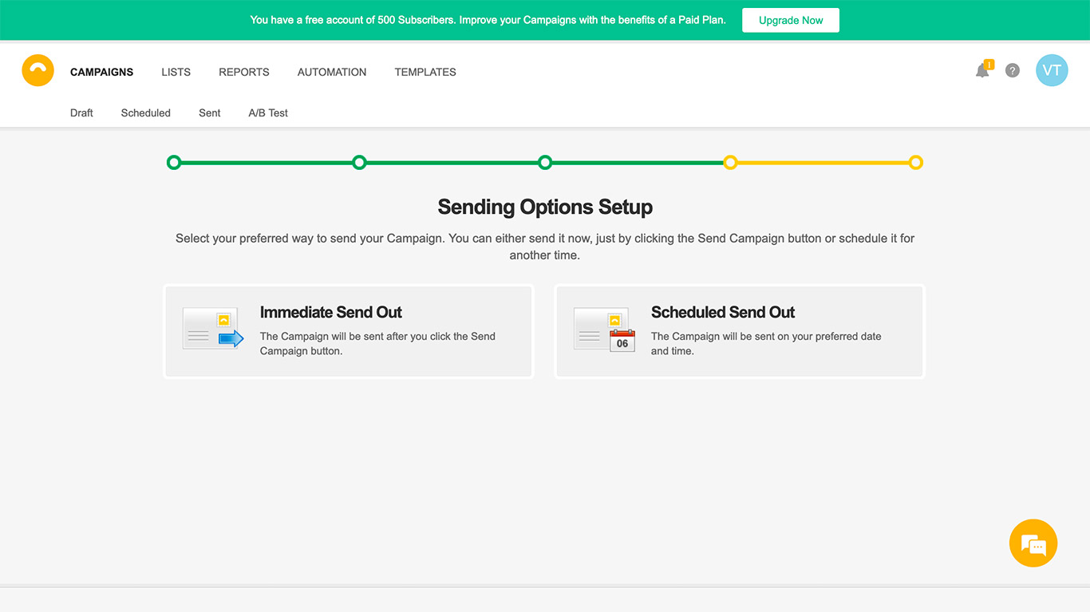
Task: Open the orange chat support bubble
Action: tap(1033, 543)
